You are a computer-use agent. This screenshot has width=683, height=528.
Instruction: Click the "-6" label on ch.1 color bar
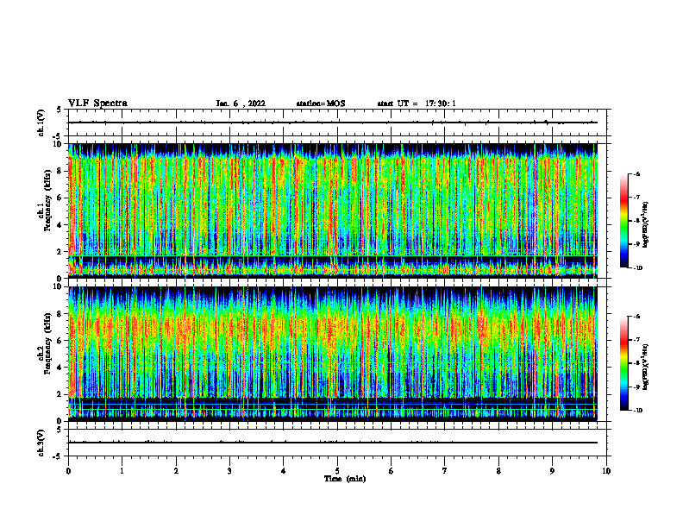click(x=636, y=174)
